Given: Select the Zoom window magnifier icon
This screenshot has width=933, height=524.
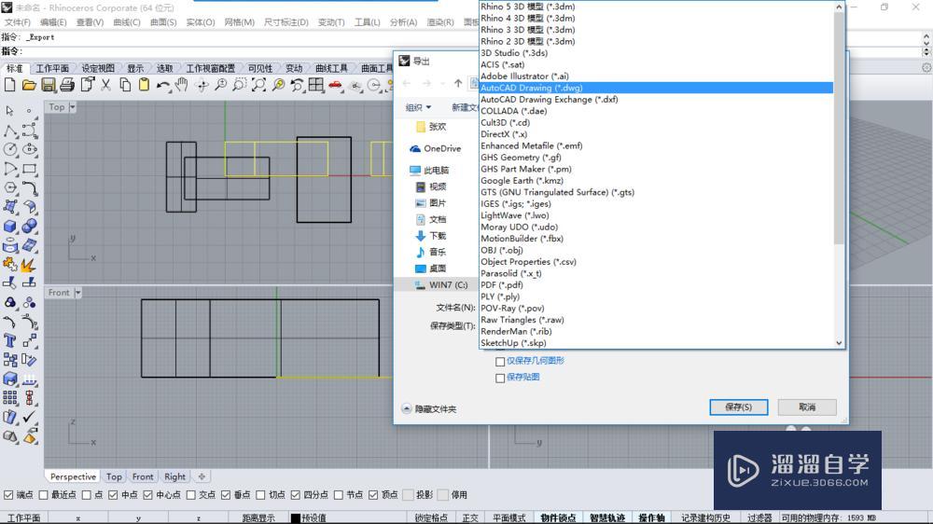Looking at the screenshot, I should tap(239, 85).
